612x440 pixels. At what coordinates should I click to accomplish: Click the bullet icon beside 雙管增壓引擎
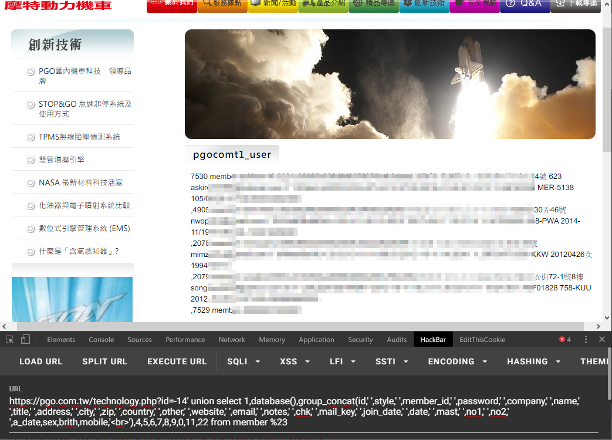(x=31, y=160)
